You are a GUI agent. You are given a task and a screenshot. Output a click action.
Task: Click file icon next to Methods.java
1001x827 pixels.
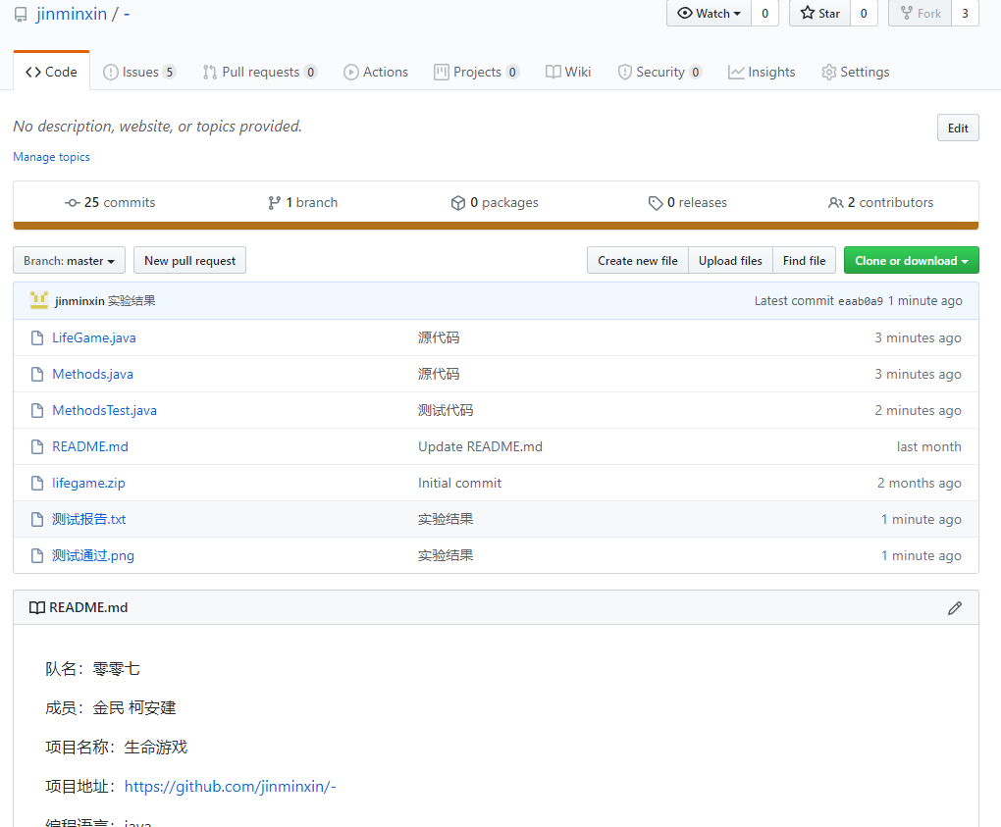pyautogui.click(x=37, y=374)
